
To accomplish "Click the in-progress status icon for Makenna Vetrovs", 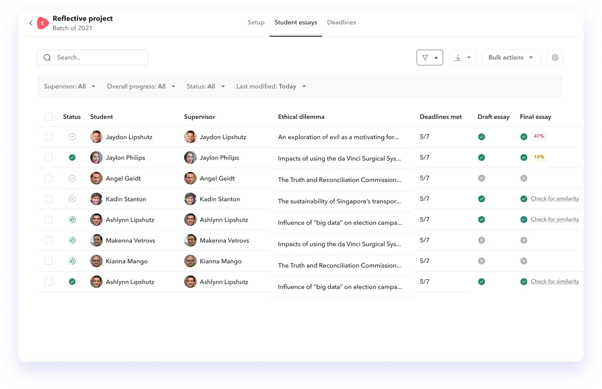I will 72,240.
